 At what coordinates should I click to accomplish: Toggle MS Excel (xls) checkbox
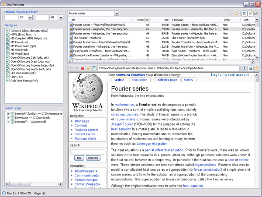tap(7, 42)
